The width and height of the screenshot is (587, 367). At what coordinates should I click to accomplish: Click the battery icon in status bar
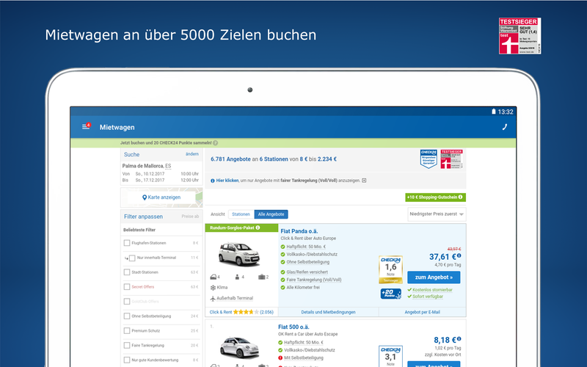point(494,112)
